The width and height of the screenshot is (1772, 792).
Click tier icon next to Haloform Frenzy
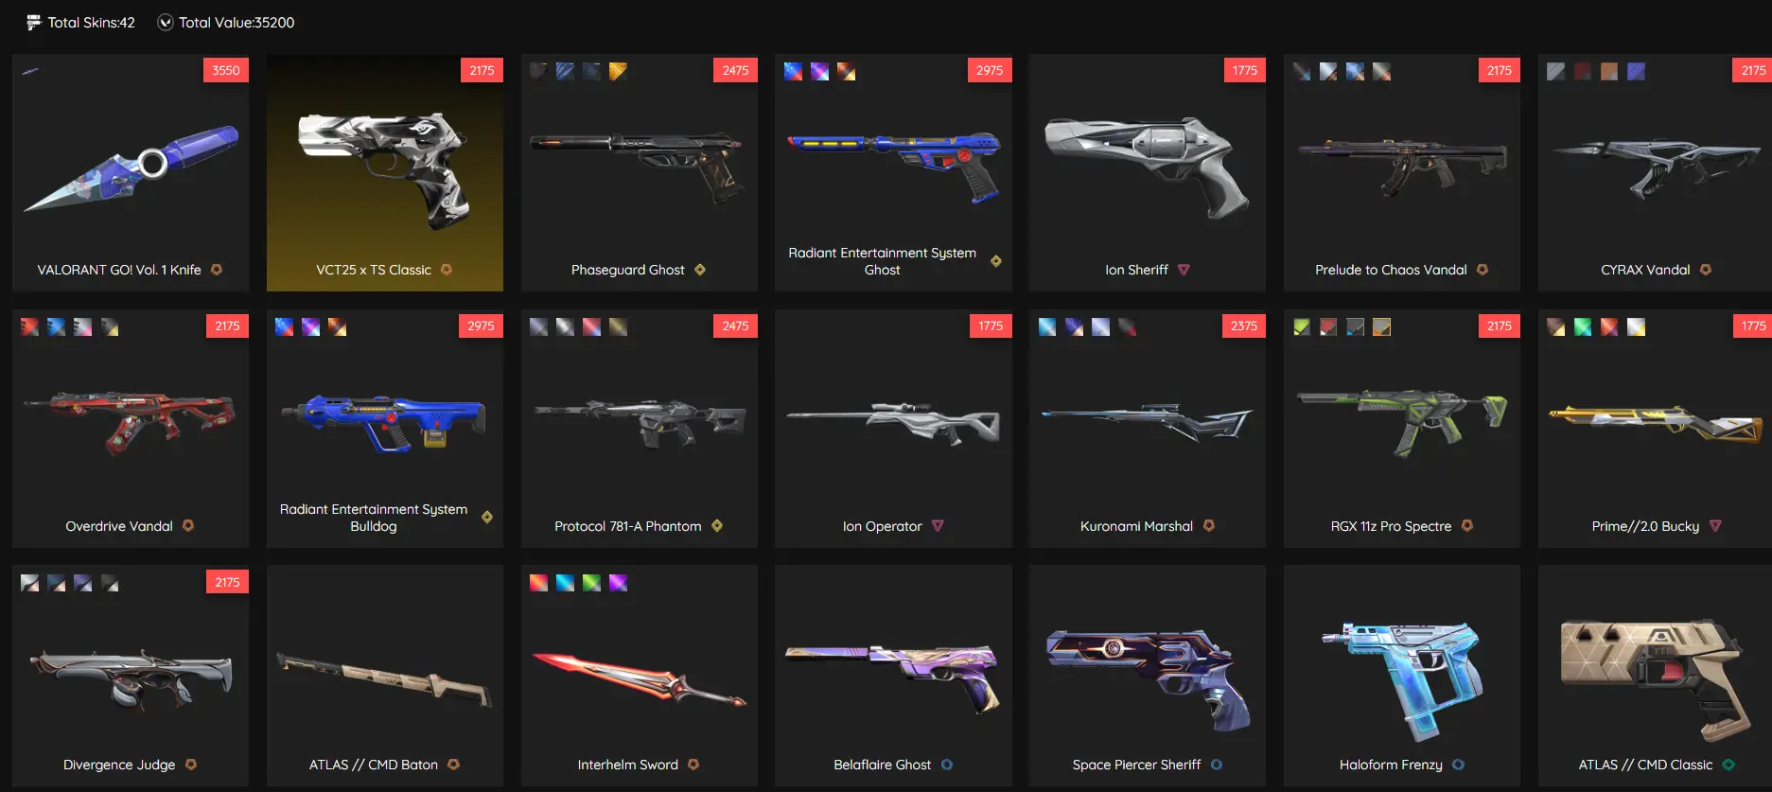[x=1458, y=765]
